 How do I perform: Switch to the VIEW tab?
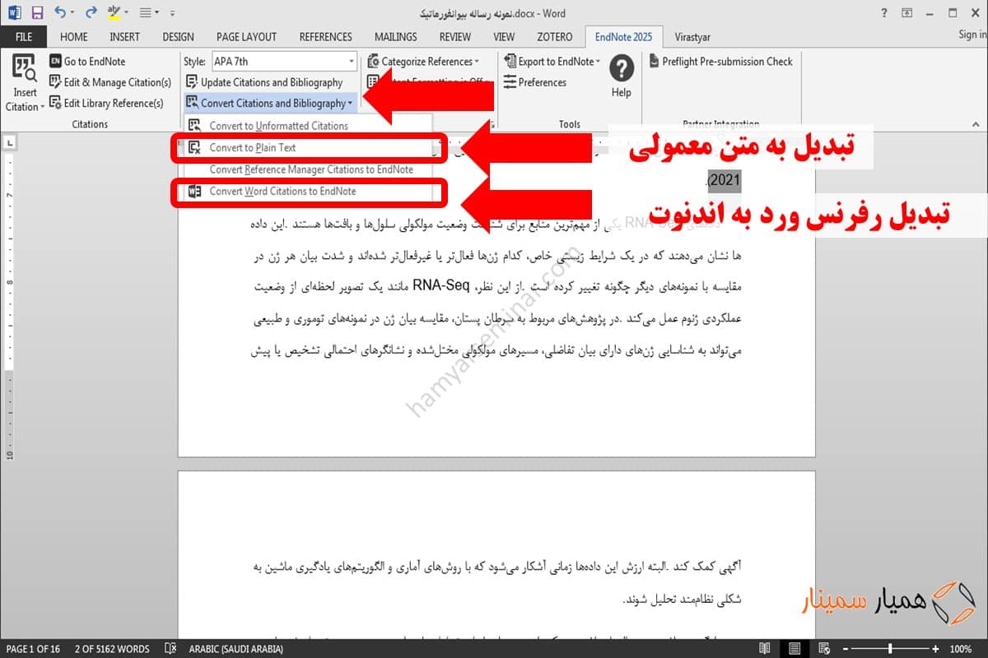click(x=504, y=37)
